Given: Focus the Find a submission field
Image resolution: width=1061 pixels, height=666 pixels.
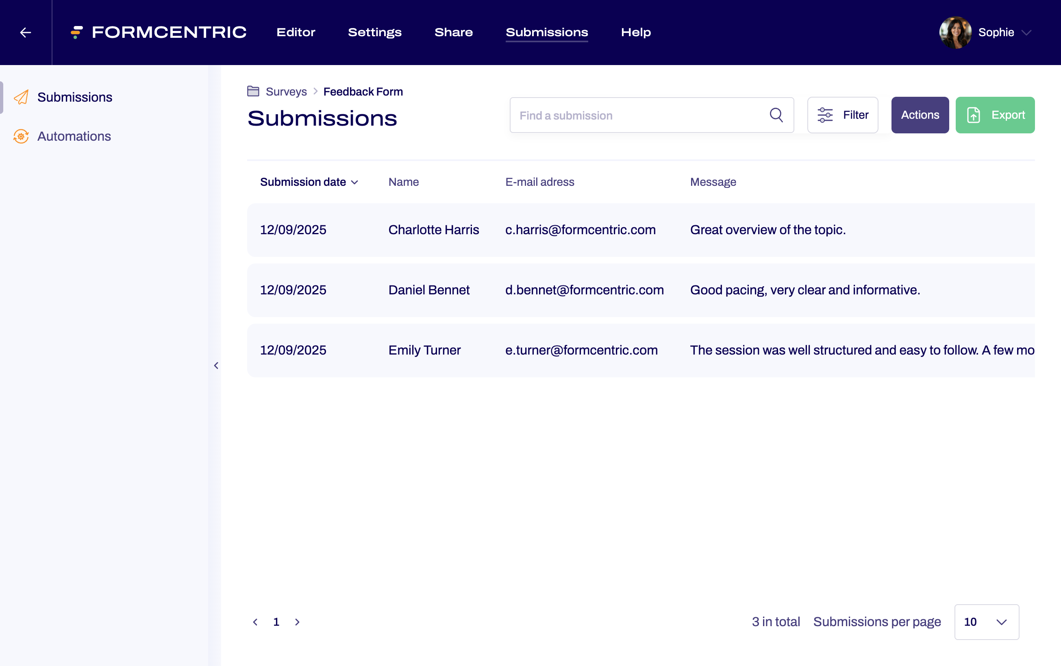Looking at the screenshot, I should point(638,115).
